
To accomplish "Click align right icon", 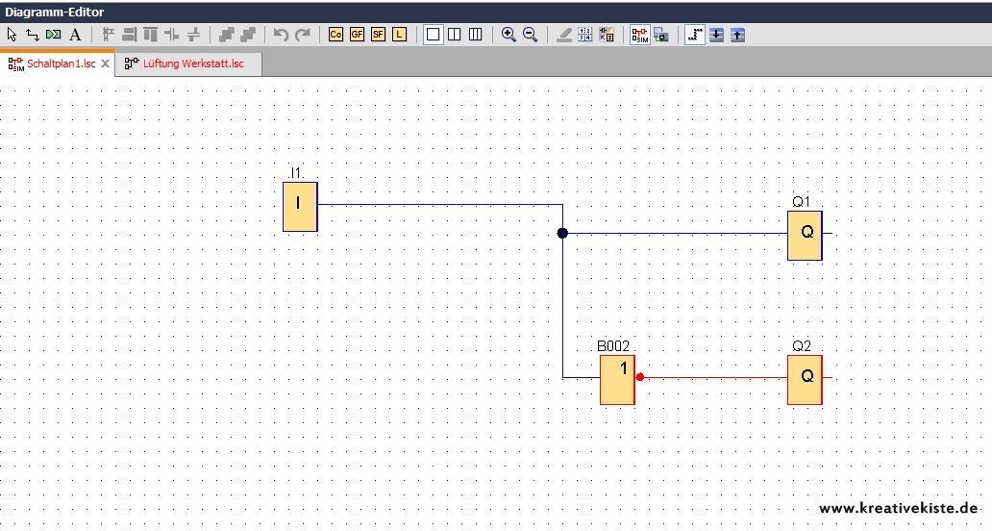I will [x=129, y=35].
